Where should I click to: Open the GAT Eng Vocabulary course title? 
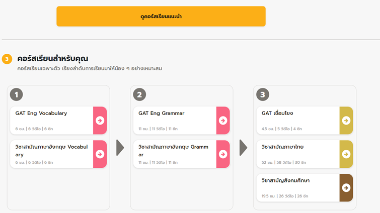41,114
